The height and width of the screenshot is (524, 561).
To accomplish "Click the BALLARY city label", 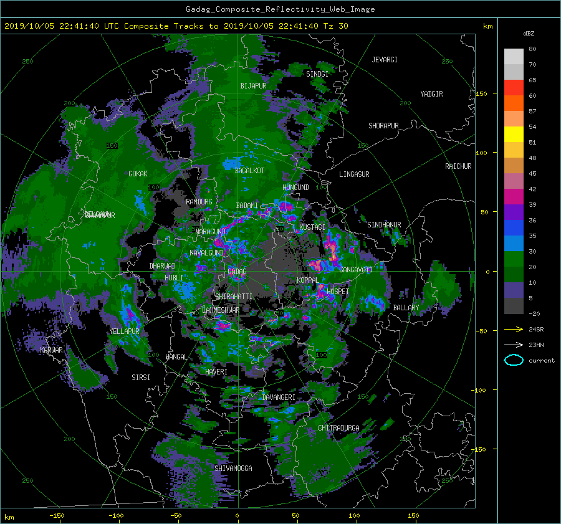I will point(406,308).
